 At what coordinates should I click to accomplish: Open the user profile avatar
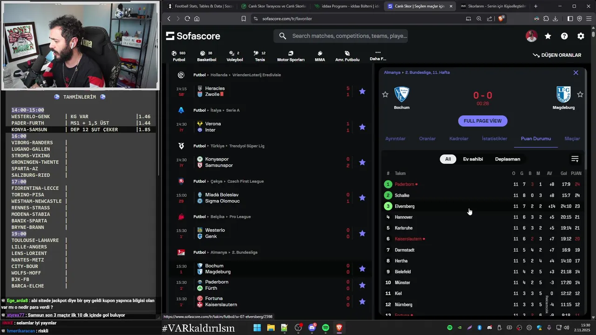click(x=531, y=36)
